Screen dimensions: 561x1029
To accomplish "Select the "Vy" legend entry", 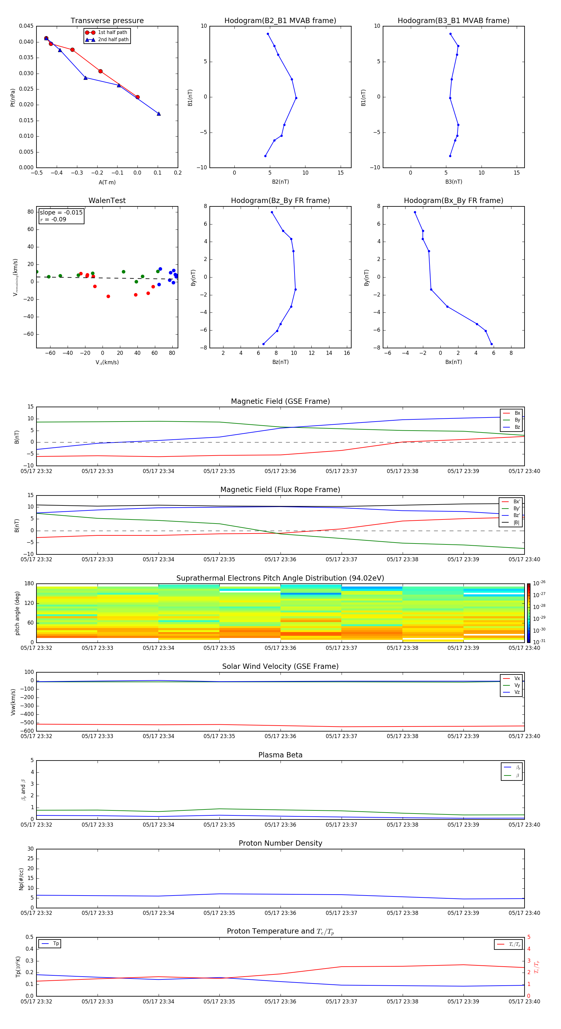I will point(511,685).
